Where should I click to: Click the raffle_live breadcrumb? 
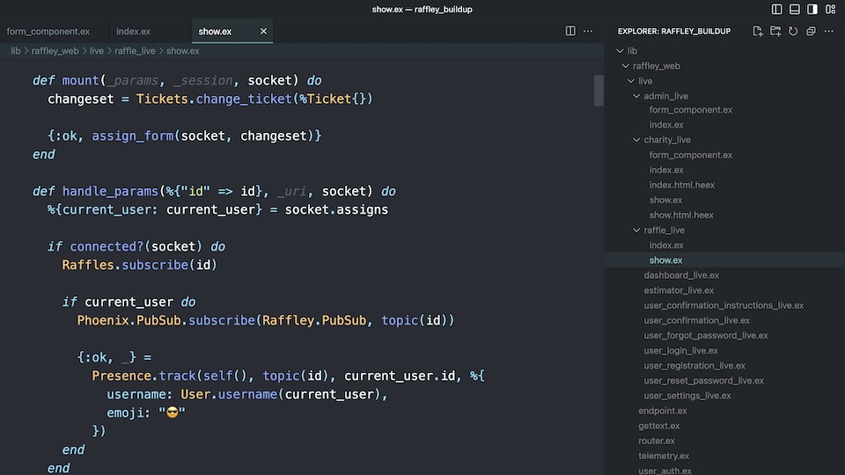tap(135, 51)
